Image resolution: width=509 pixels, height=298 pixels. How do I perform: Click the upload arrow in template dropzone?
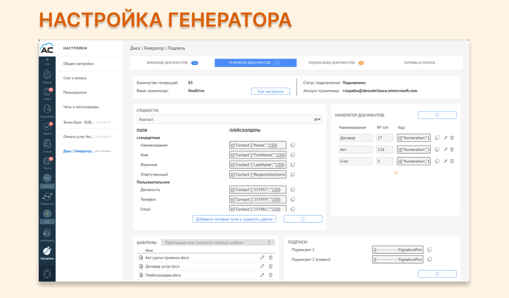[x=269, y=242]
